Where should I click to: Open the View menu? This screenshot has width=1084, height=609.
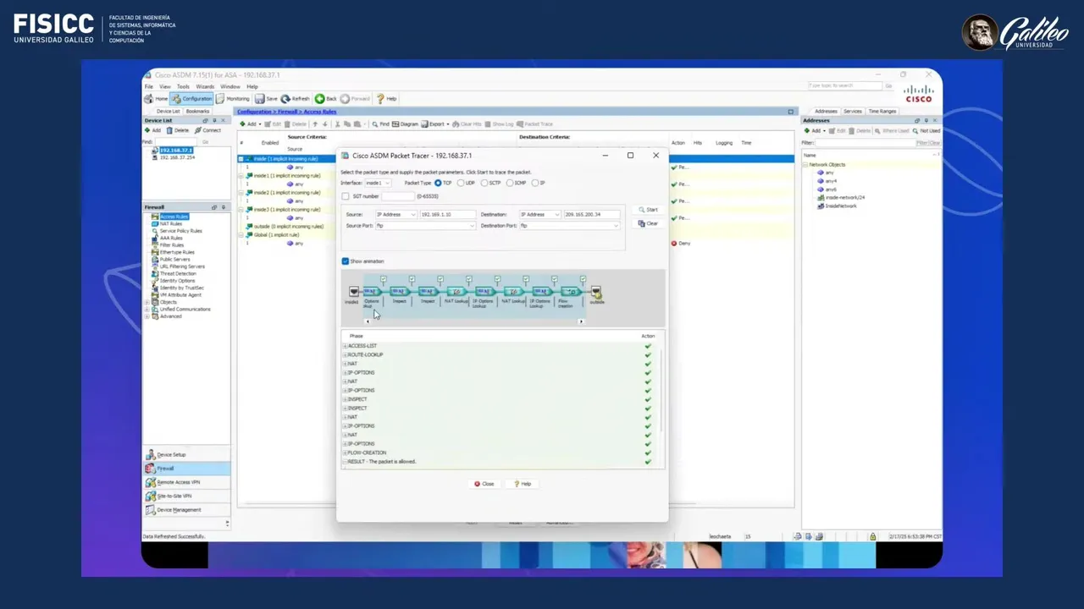point(165,86)
